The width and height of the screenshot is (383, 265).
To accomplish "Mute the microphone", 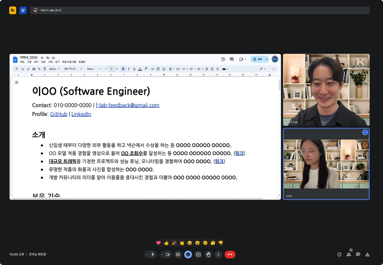I will click(153, 254).
